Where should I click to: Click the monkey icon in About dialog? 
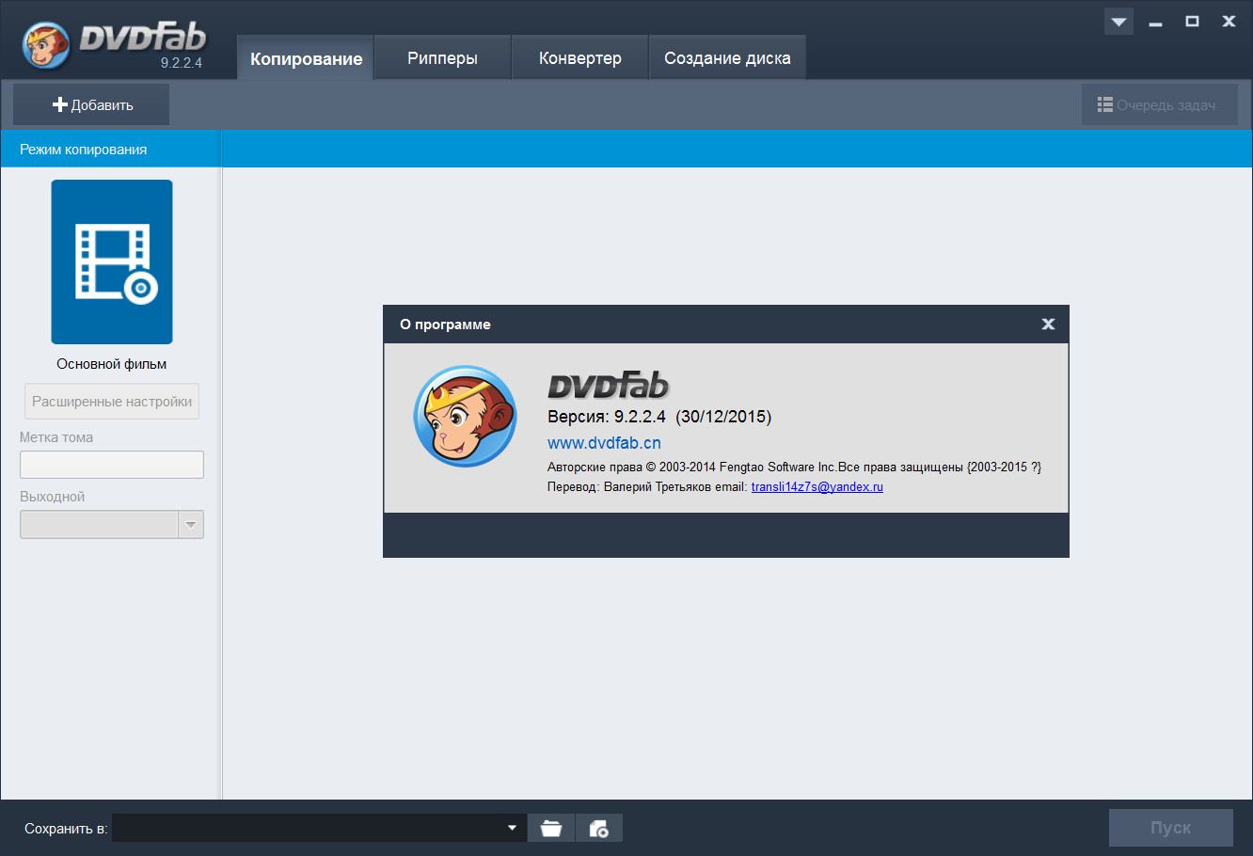click(x=465, y=416)
